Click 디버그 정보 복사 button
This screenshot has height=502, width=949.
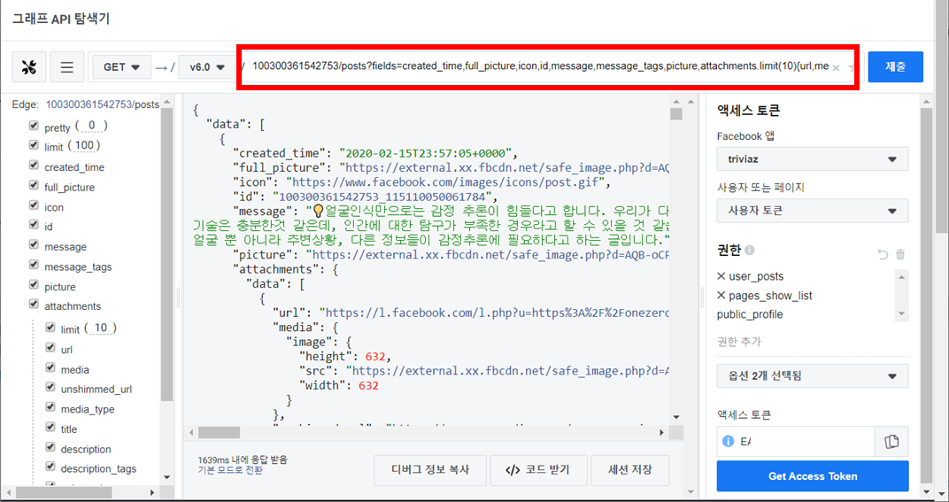tap(430, 470)
